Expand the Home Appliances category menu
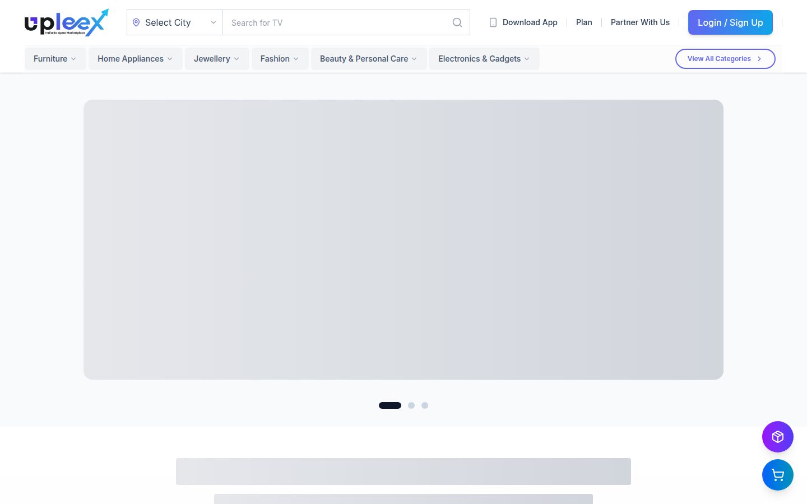This screenshot has width=807, height=504. coord(135,59)
